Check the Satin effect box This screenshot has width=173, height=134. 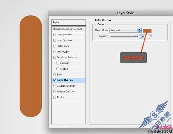tap(55, 75)
